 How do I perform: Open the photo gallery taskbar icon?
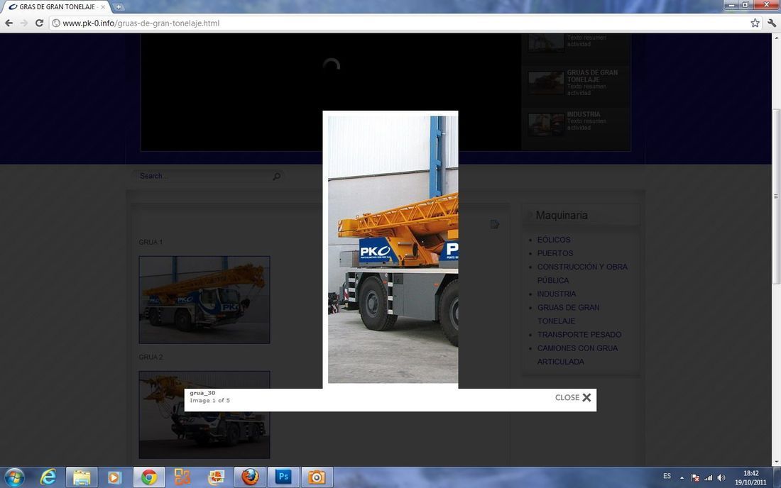(x=216, y=477)
